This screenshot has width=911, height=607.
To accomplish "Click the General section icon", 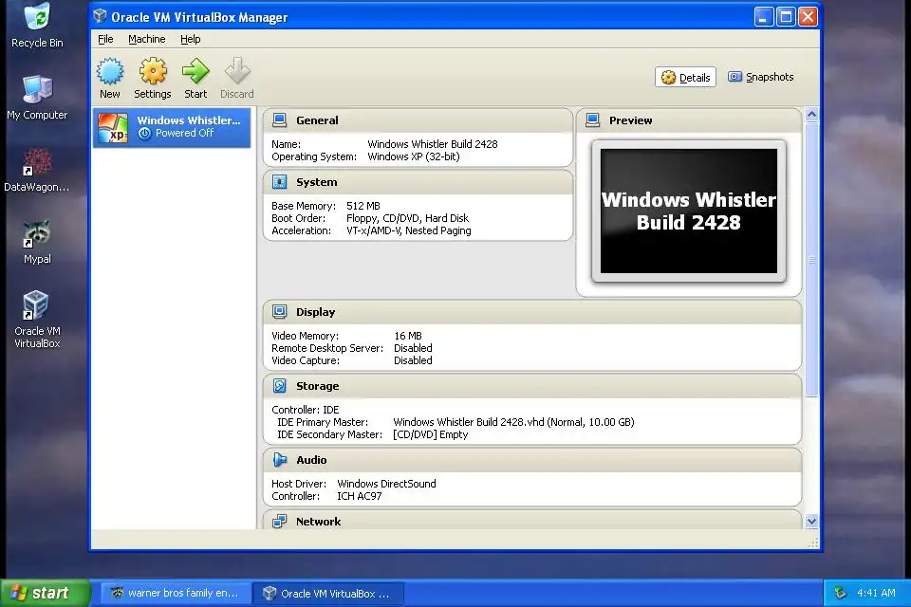I will [279, 120].
